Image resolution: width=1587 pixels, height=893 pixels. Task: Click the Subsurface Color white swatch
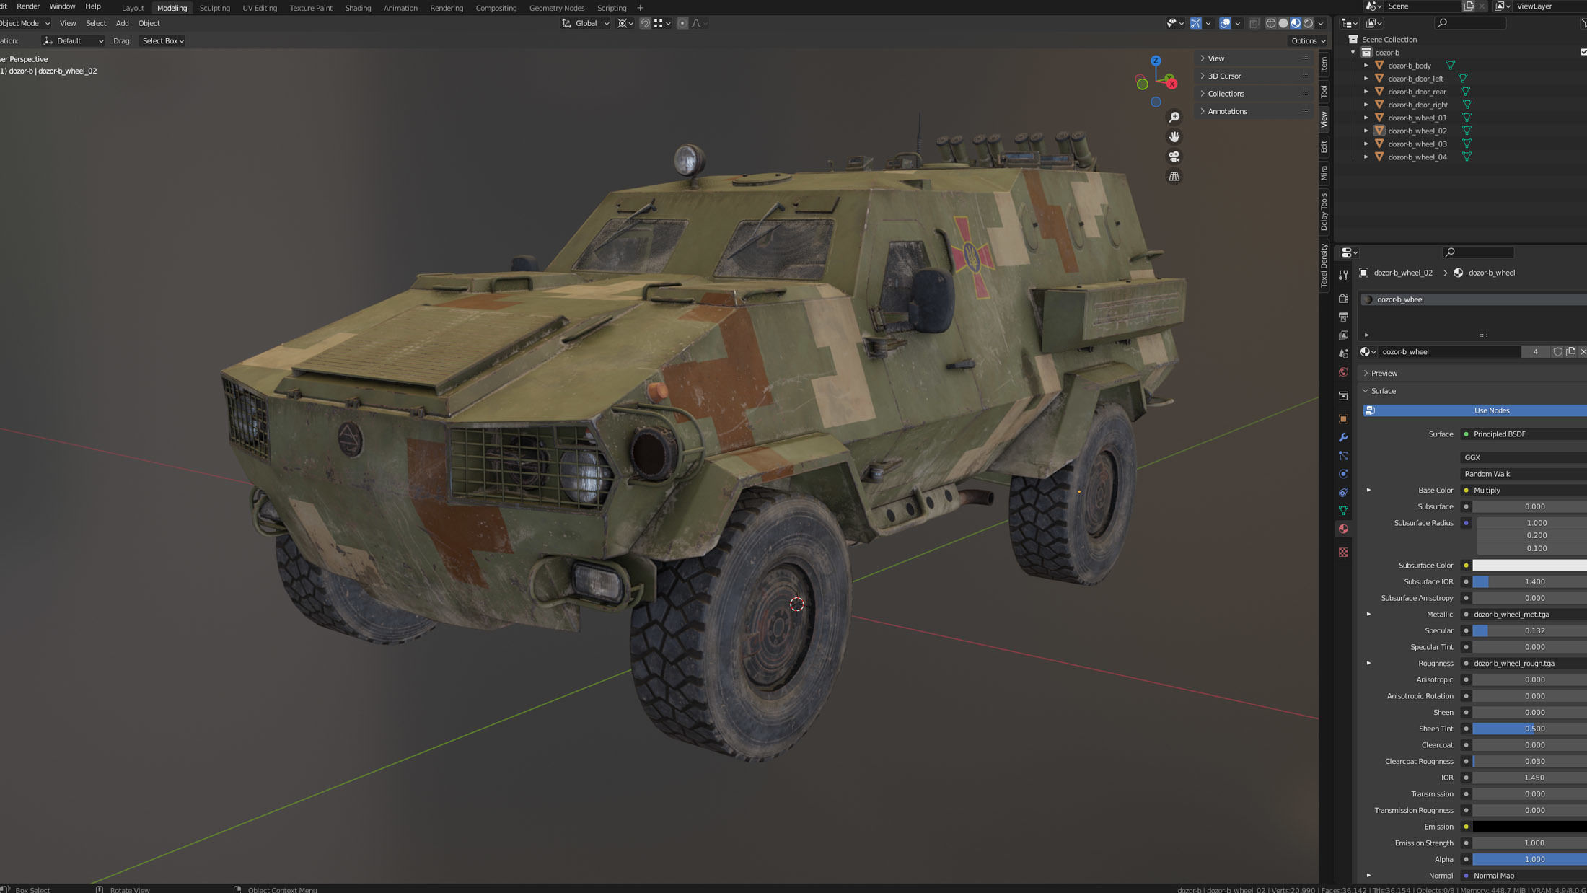coord(1529,566)
